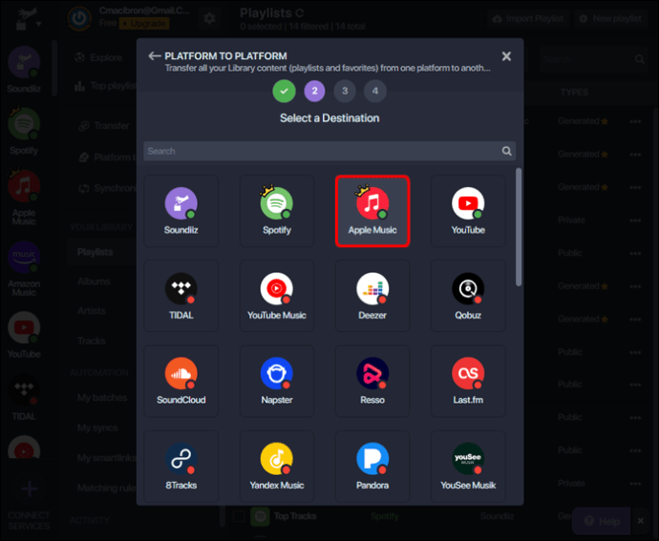Open Playlists in Your Library

click(x=101, y=252)
